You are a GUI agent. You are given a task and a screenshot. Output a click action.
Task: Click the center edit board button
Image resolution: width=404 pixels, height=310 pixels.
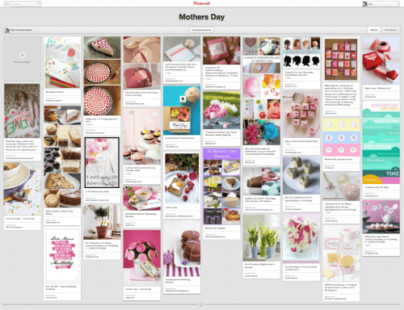click(201, 30)
